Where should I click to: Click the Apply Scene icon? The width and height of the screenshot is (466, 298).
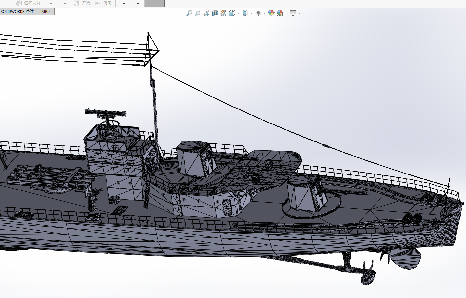point(280,13)
